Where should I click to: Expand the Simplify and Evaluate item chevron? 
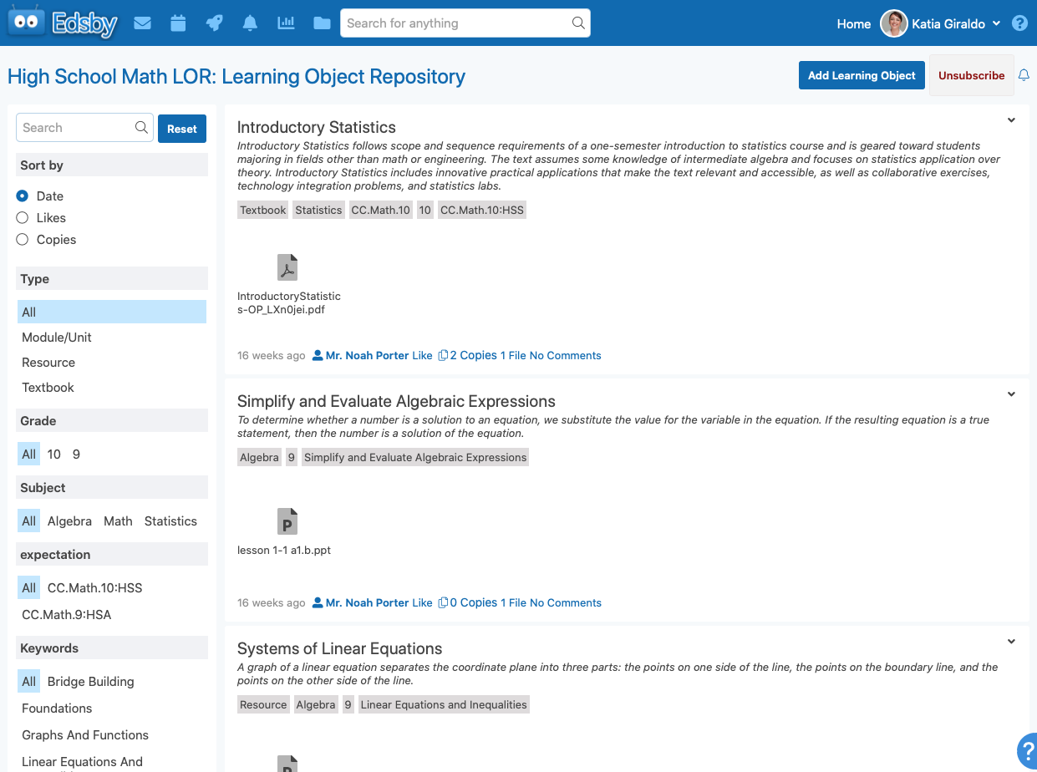tap(1011, 394)
